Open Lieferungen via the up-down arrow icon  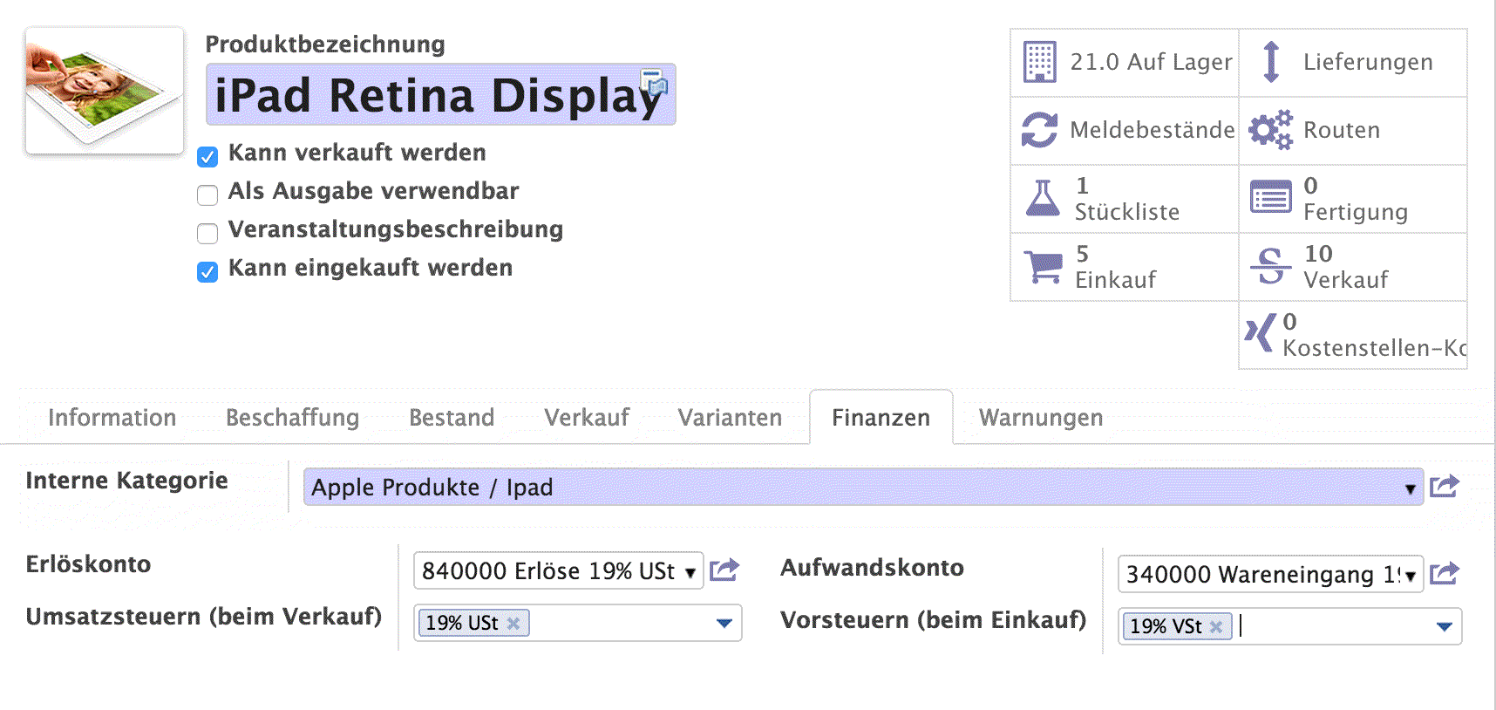(1270, 62)
